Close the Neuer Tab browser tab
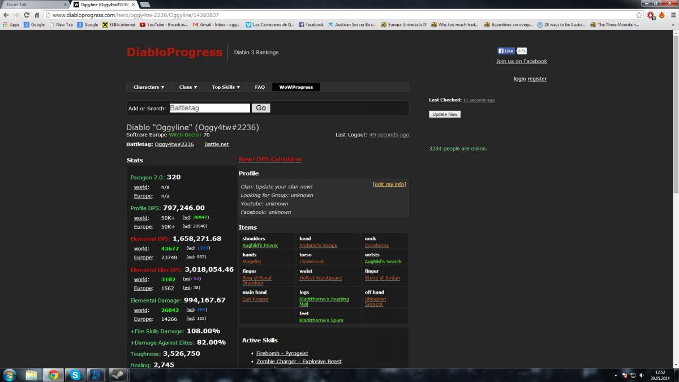The image size is (679, 382). click(x=65, y=5)
